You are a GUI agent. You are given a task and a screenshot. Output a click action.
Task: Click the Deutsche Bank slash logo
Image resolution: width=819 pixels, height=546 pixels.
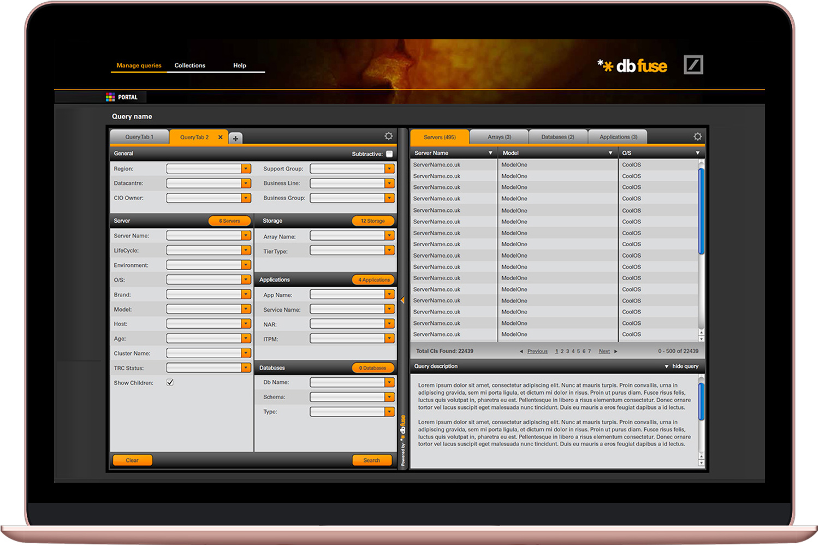(693, 65)
